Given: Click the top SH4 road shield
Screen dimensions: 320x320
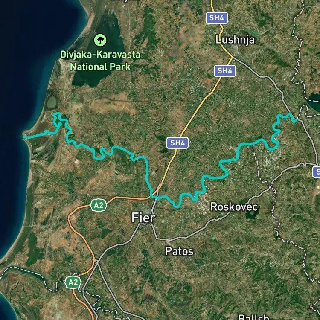Looking at the screenshot, I should pyautogui.click(x=216, y=18).
